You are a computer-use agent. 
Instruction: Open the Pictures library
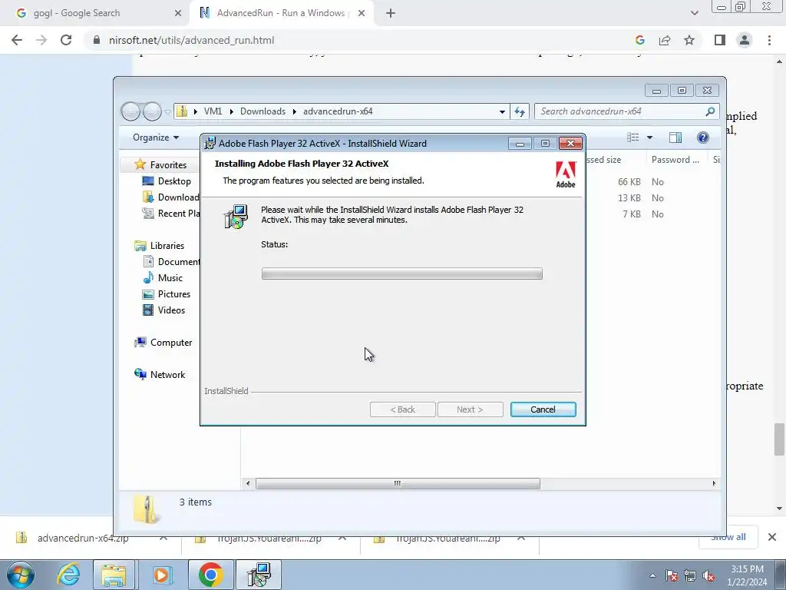coord(167,294)
